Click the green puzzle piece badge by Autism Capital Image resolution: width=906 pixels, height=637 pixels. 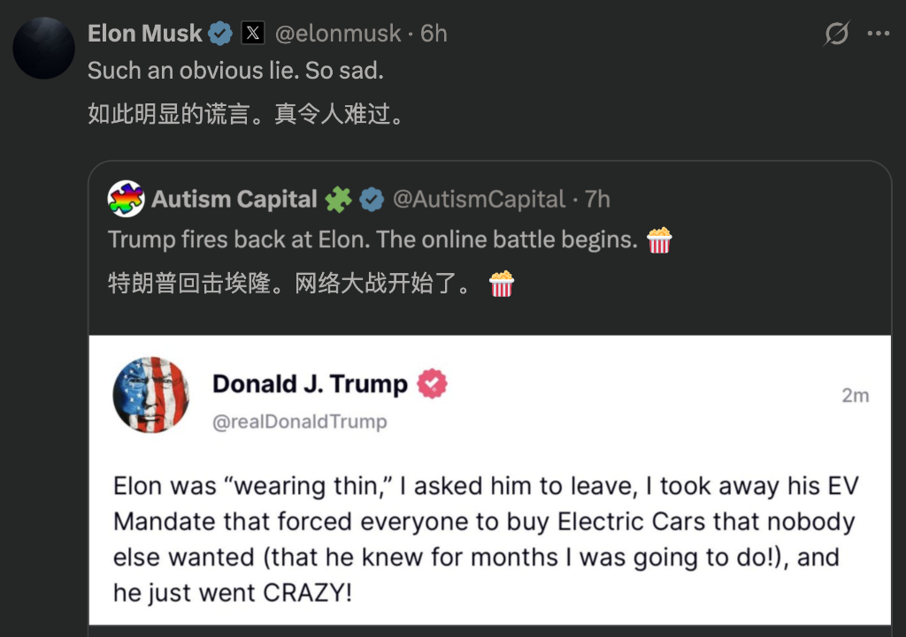tap(340, 200)
